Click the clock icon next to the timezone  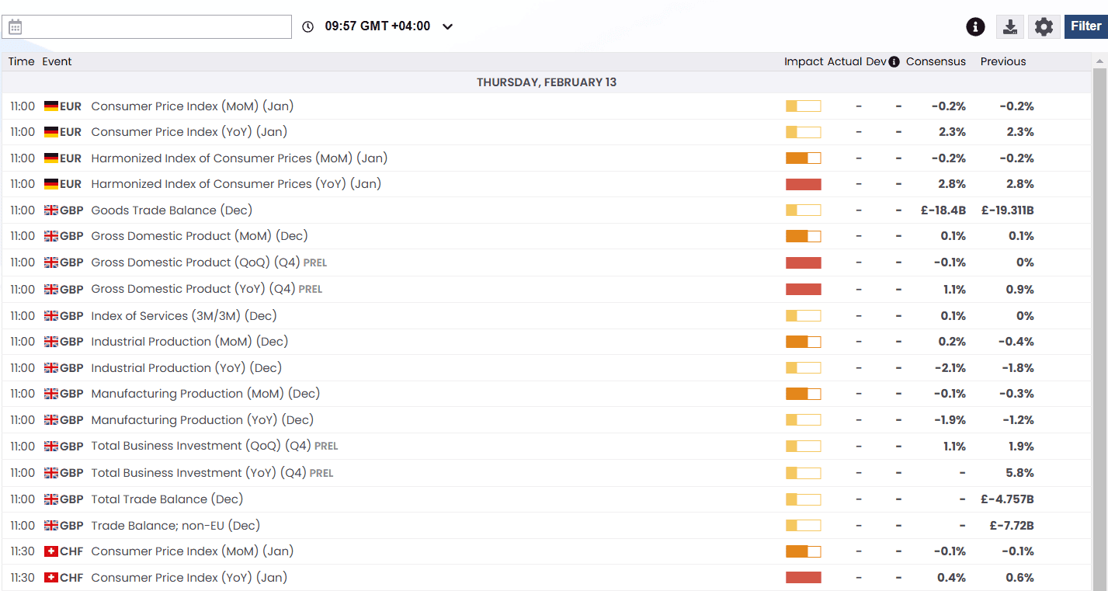pos(307,26)
